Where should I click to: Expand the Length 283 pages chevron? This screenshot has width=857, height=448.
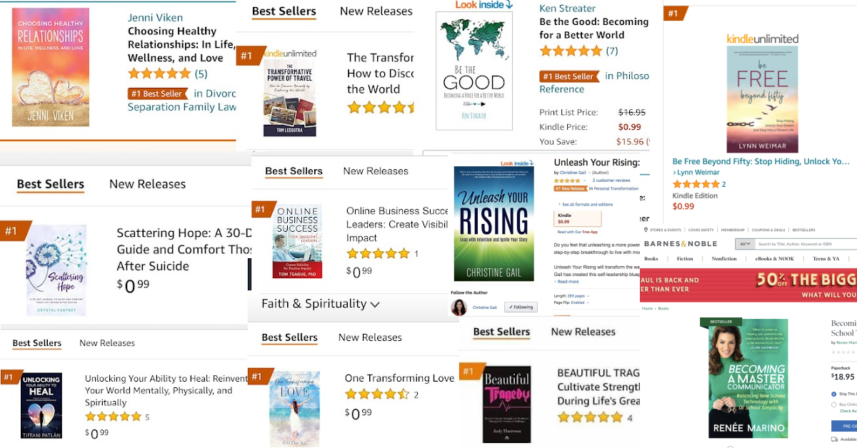[588, 295]
